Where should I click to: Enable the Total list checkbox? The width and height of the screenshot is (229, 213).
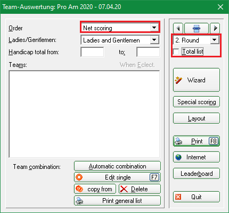pos(176,52)
